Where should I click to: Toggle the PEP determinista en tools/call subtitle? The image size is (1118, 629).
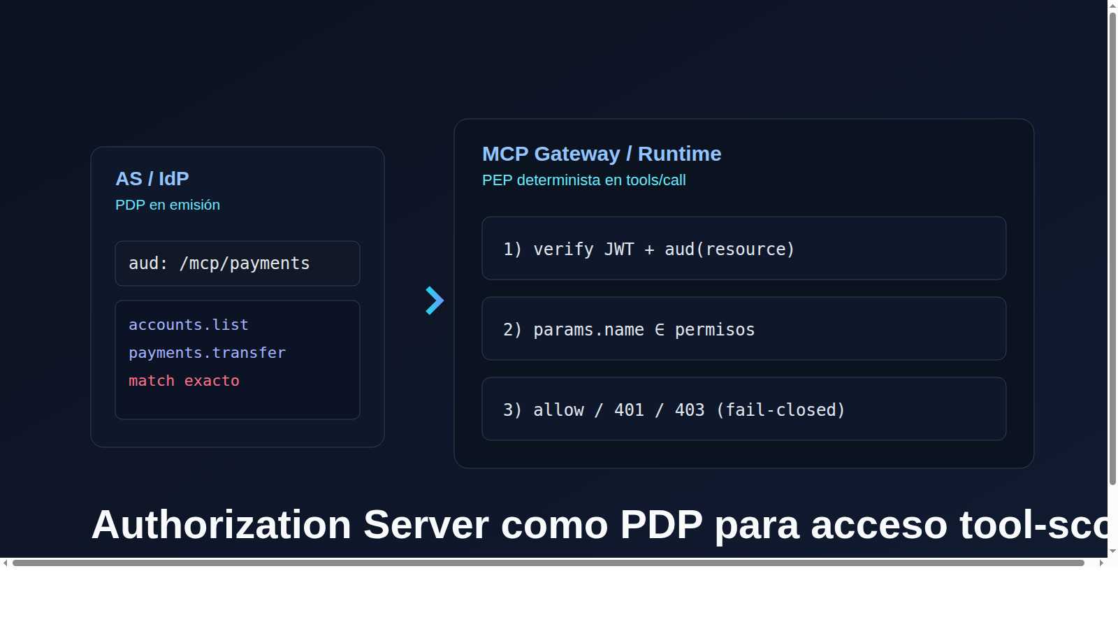coord(583,180)
